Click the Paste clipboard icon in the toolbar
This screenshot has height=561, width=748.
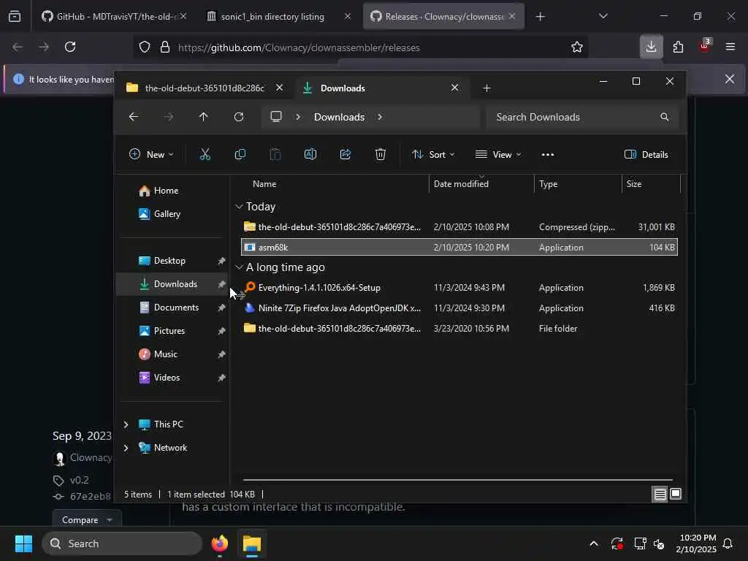(275, 154)
